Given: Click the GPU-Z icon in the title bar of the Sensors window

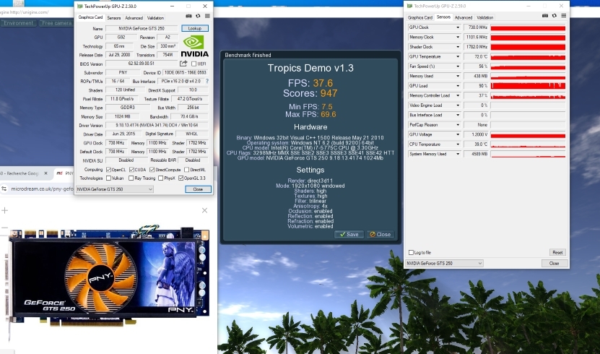Looking at the screenshot, I should [x=410, y=6].
